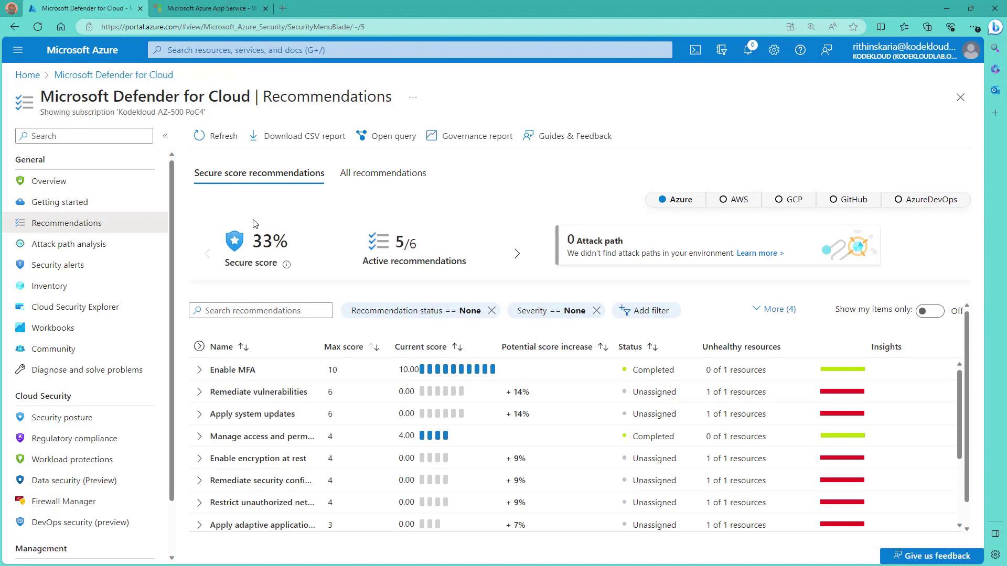Open the Azure portal hamburger menu
Image resolution: width=1007 pixels, height=566 pixels.
18,50
